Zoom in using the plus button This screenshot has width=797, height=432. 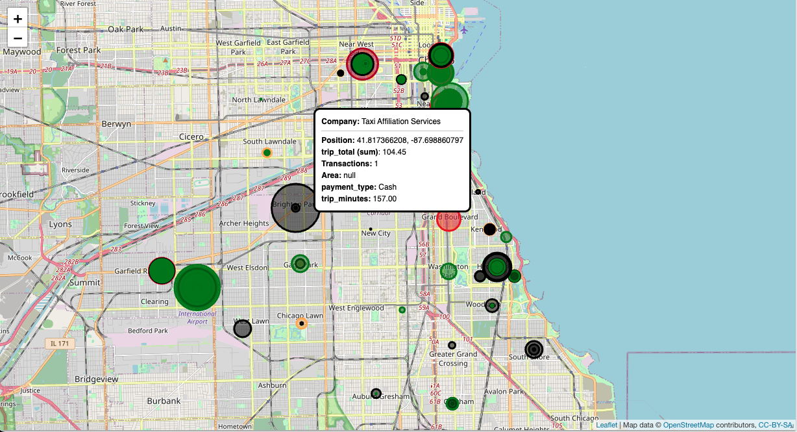(17, 19)
